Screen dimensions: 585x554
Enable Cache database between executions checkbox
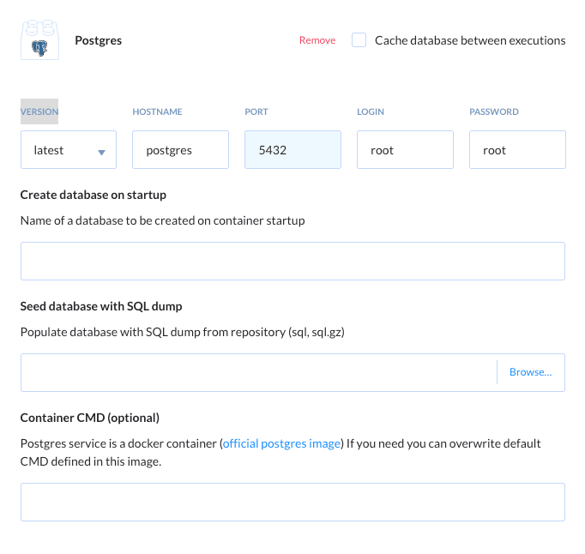pos(359,40)
